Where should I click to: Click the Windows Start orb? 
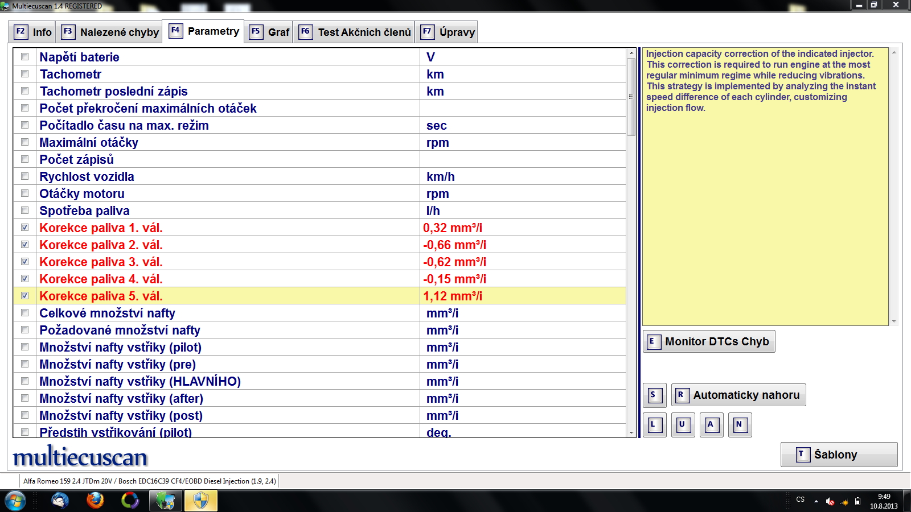tap(15, 501)
